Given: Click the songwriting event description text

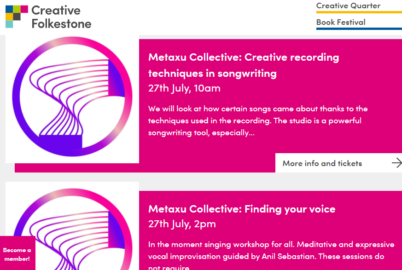Looking at the screenshot, I should [x=258, y=121].
